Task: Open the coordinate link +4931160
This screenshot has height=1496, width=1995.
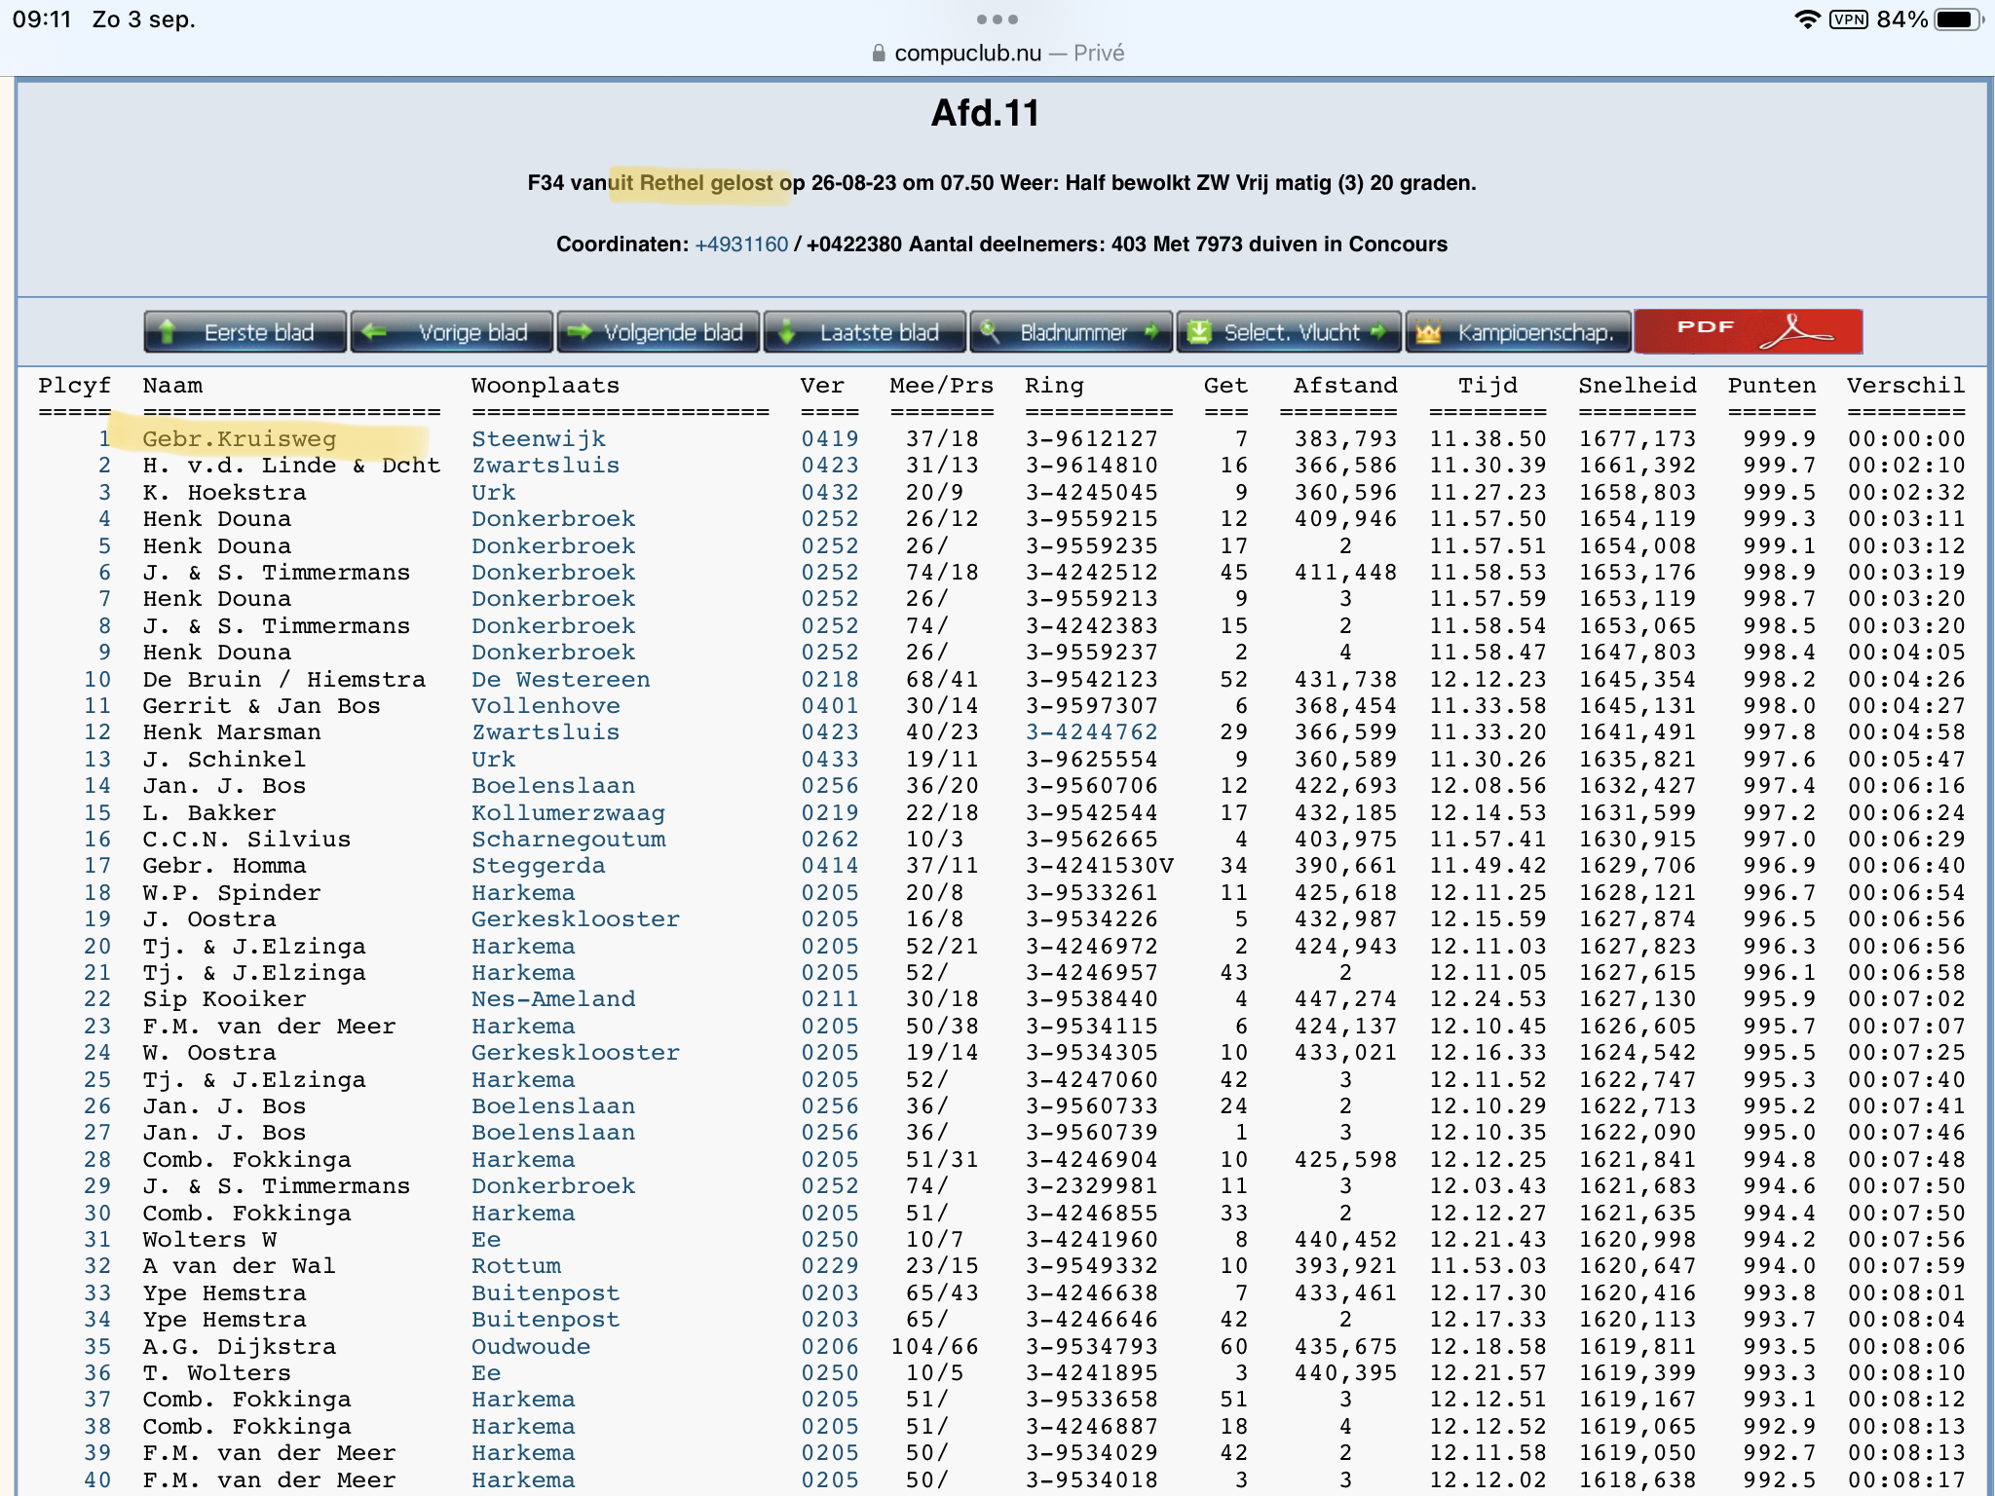Action: click(741, 243)
